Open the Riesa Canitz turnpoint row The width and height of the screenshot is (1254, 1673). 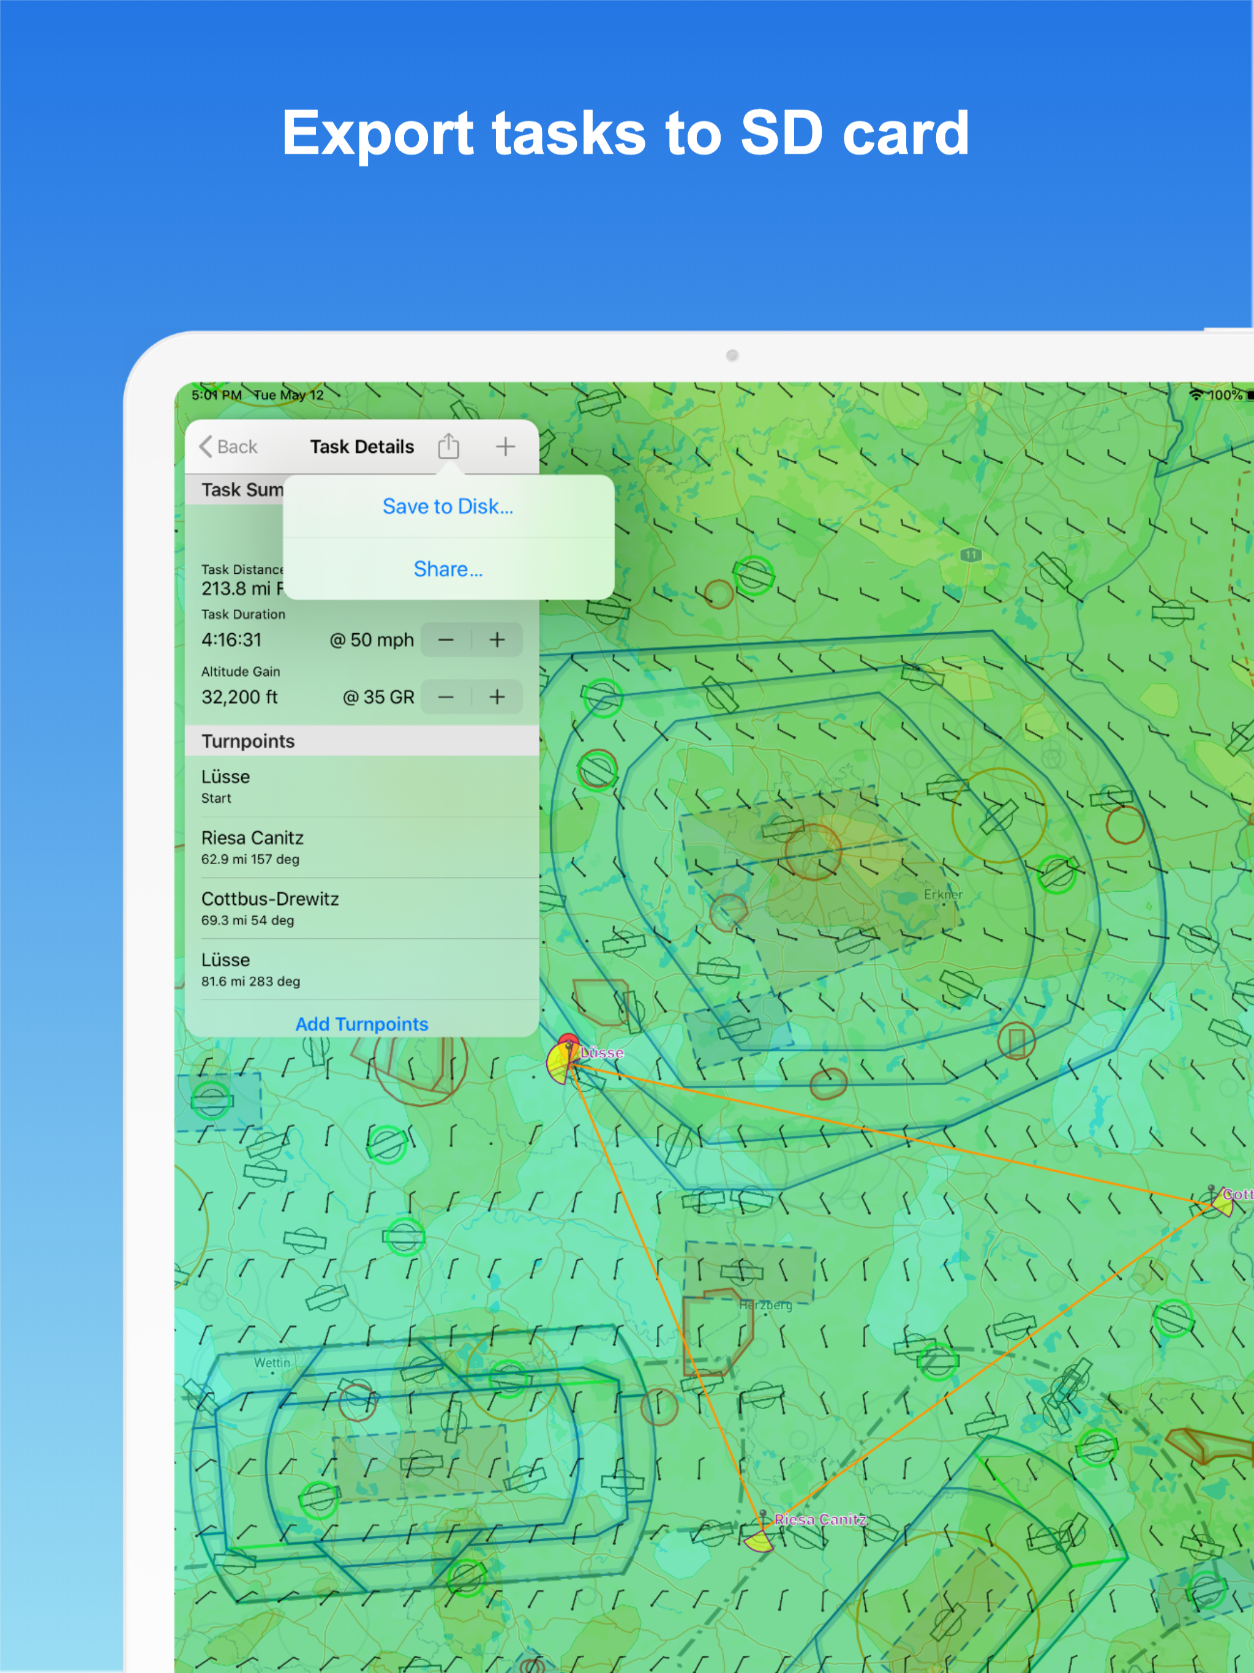click(361, 847)
